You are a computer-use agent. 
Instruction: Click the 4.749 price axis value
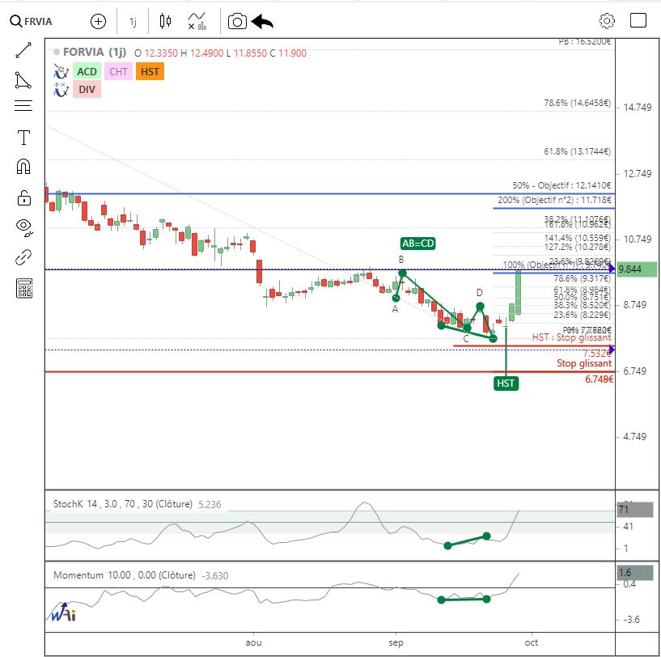coord(634,436)
